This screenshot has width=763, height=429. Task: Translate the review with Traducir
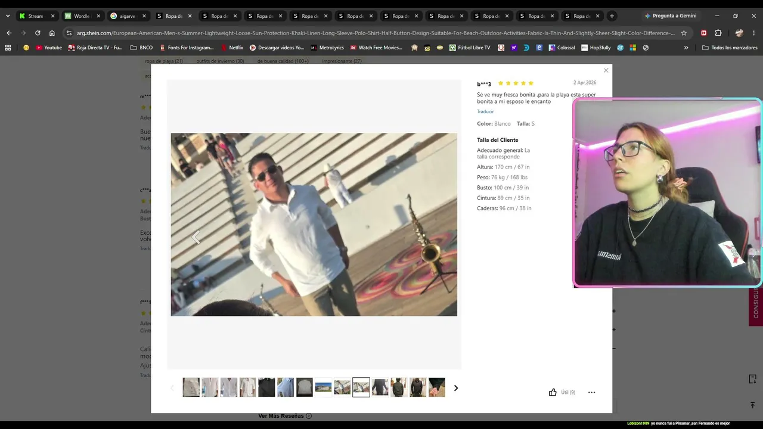click(485, 111)
